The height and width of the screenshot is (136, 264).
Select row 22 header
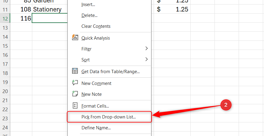click(x=5, y=109)
